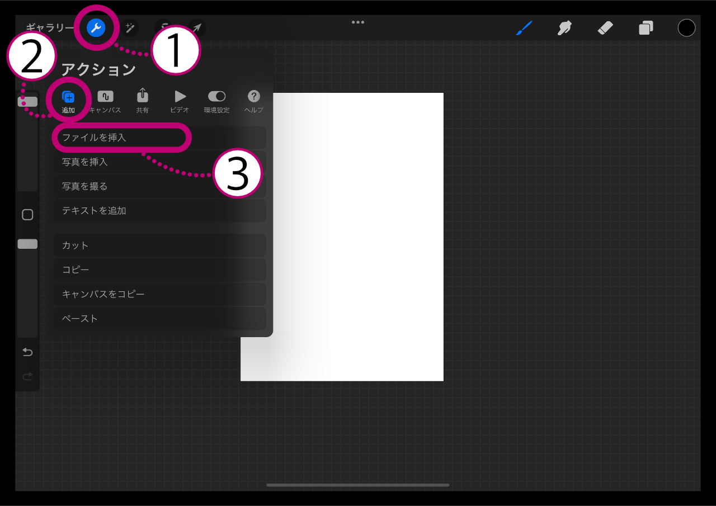Tap the three-dot menu at top center
The height and width of the screenshot is (506, 716).
point(358,22)
